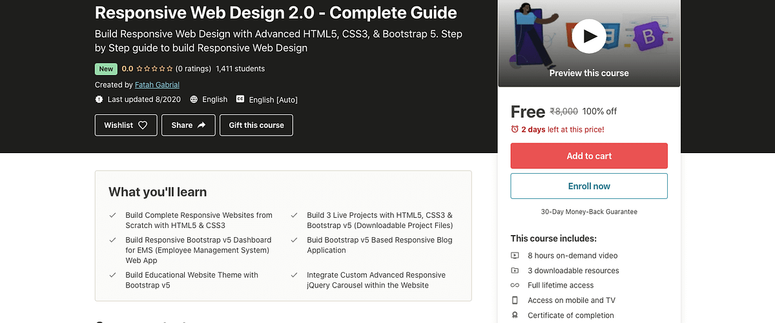The height and width of the screenshot is (323, 775).
Task: Click the 100% off text
Action: point(599,111)
